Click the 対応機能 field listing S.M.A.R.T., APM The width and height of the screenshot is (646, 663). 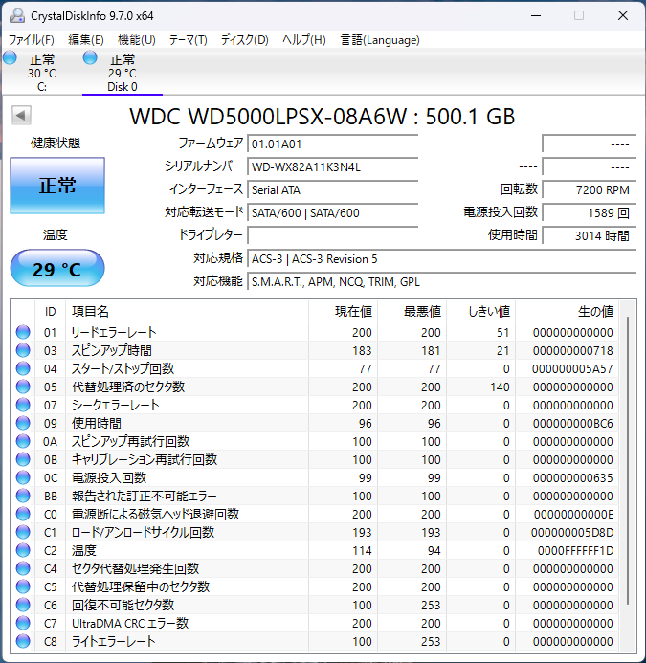[x=441, y=281]
